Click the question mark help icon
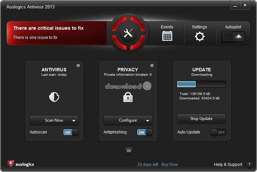The width and height of the screenshot is (257, 172). [249, 165]
